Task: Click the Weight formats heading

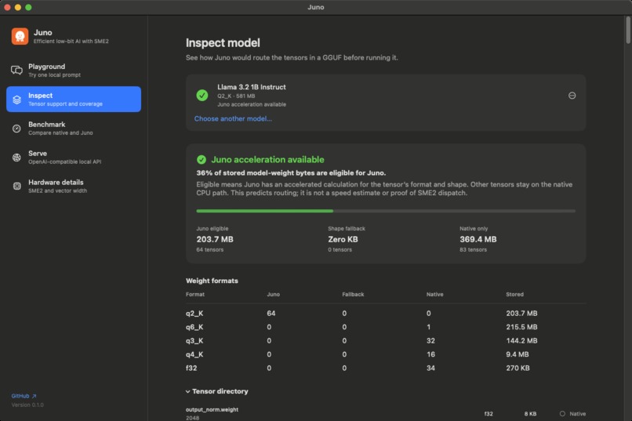Action: (x=212, y=281)
